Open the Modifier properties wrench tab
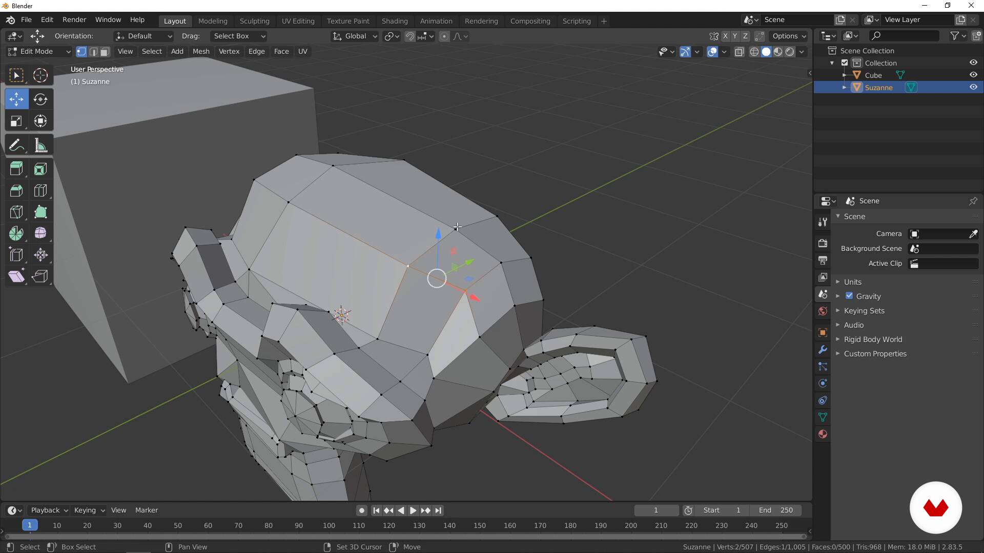 coord(823,350)
